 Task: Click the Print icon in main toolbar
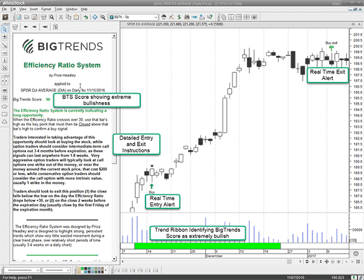(44, 17)
